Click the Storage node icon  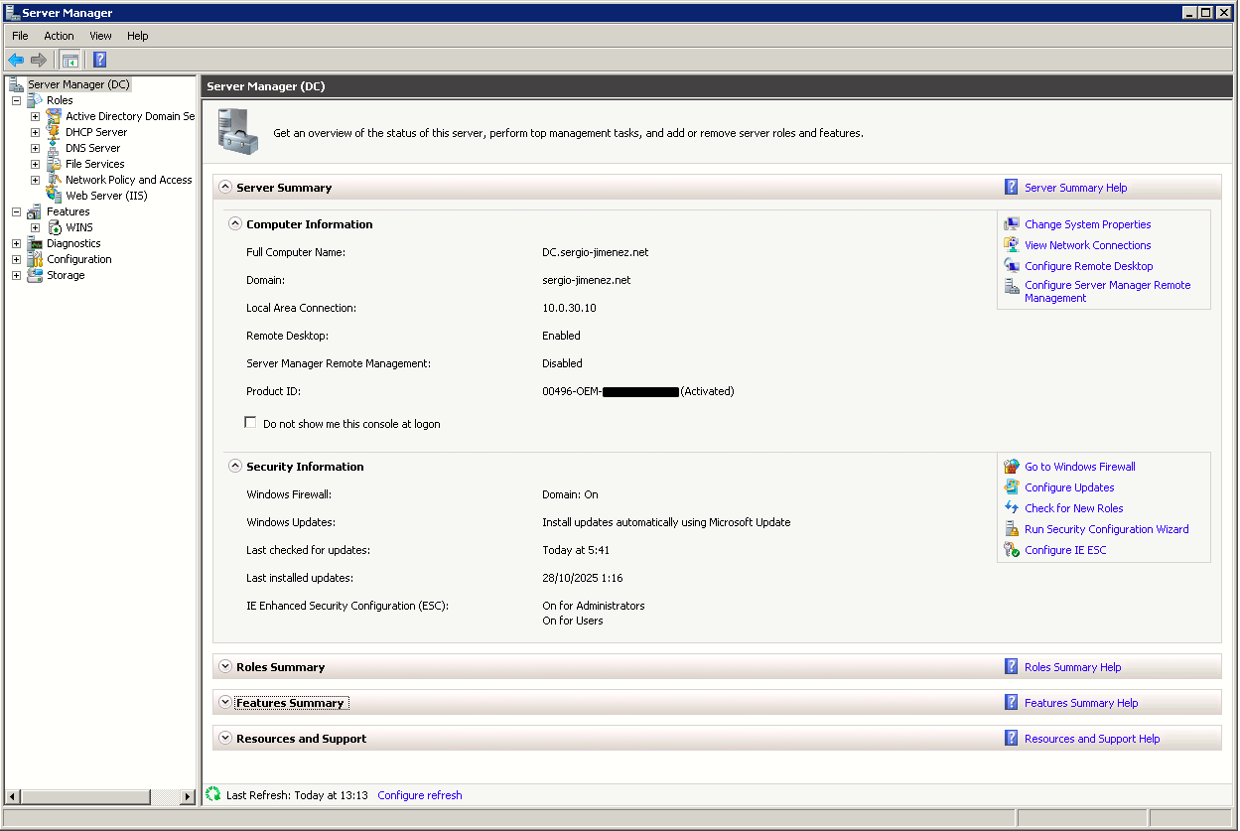(35, 275)
